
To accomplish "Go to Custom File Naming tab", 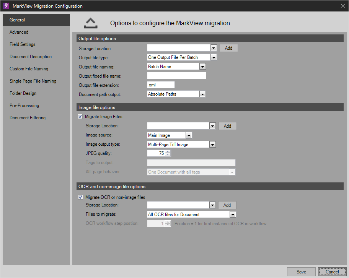I will 36,69.
